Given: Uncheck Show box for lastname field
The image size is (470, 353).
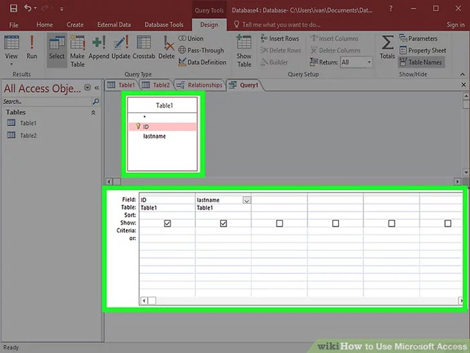Looking at the screenshot, I should coord(224,223).
